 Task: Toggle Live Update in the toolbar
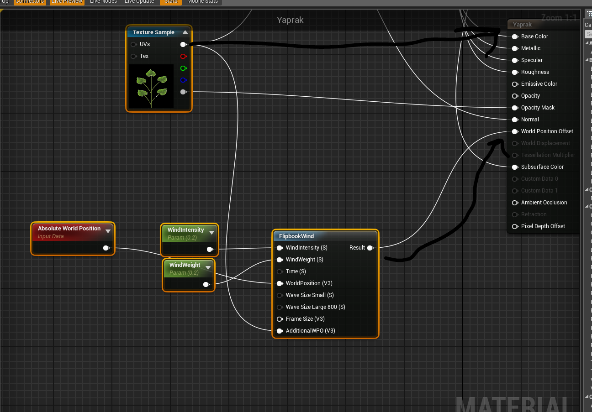point(139,2)
